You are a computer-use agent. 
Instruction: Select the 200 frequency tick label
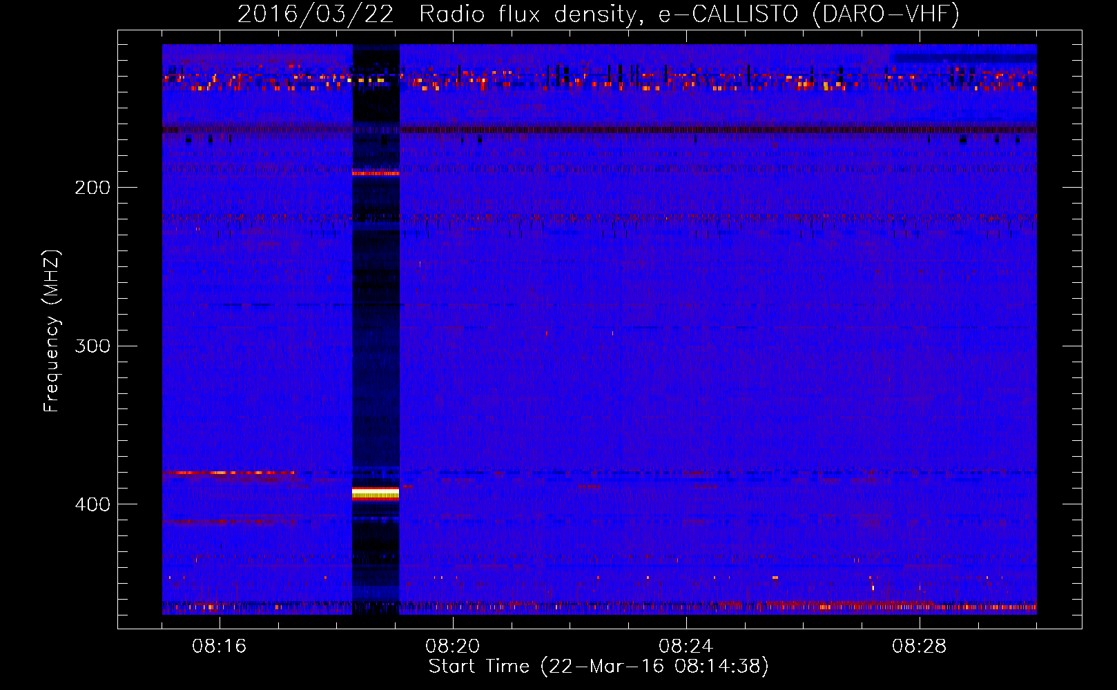pos(93,188)
